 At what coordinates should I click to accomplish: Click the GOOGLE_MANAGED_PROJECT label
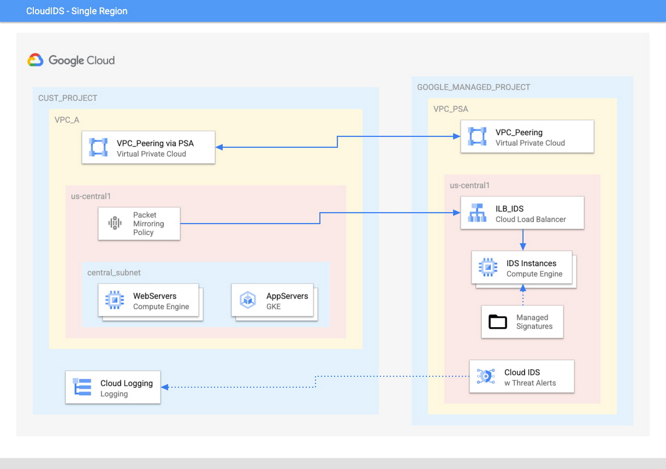[x=473, y=87]
